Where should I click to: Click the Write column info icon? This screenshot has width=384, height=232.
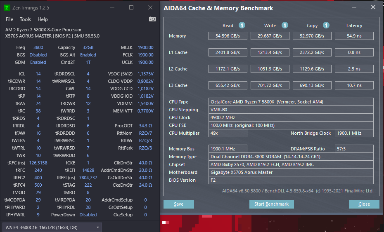pyautogui.click(x=284, y=25)
